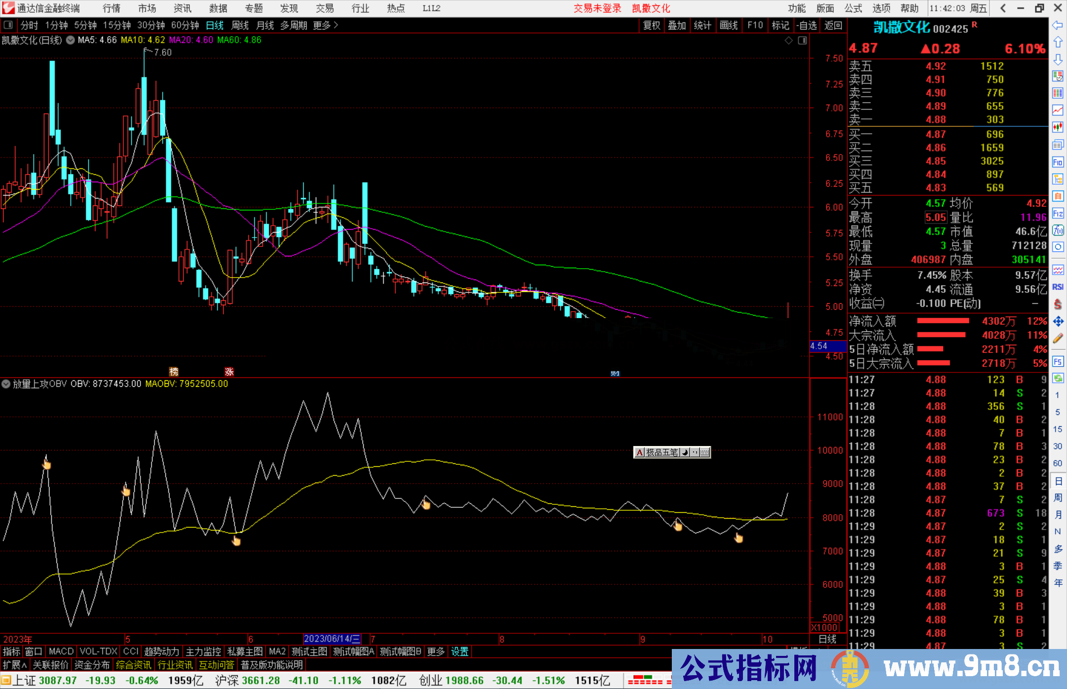Switch to 周线 weekly period tab
The image size is (1067, 689).
point(240,25)
